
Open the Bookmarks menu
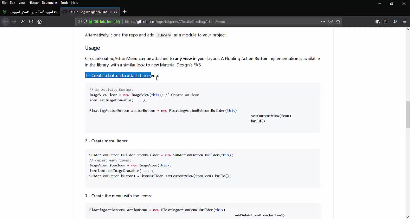pos(49,3)
